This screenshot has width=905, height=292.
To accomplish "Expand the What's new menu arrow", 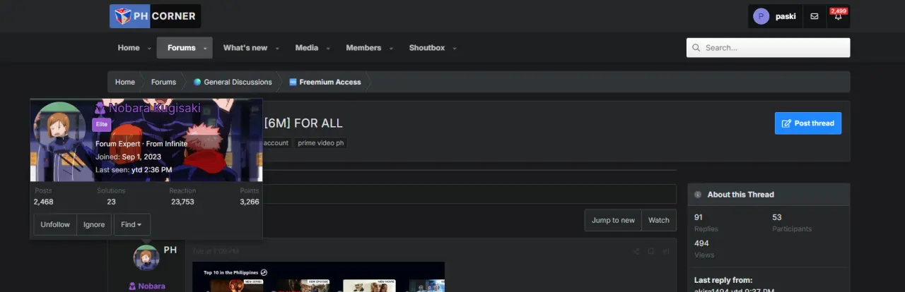I will click(x=277, y=49).
